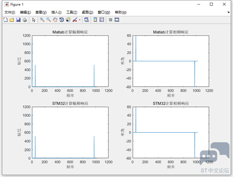Open the 插入(I) menu
This screenshot has height=177, width=233.
tap(56, 12)
